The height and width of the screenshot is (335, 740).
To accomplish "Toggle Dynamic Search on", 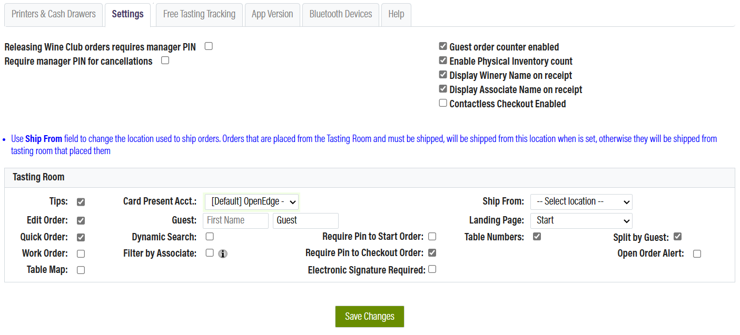I will [209, 237].
